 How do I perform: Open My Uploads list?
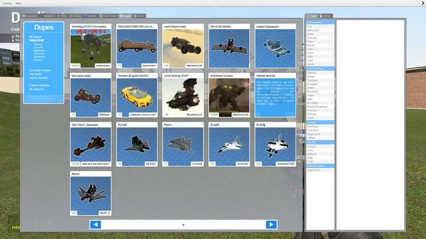click(37, 89)
